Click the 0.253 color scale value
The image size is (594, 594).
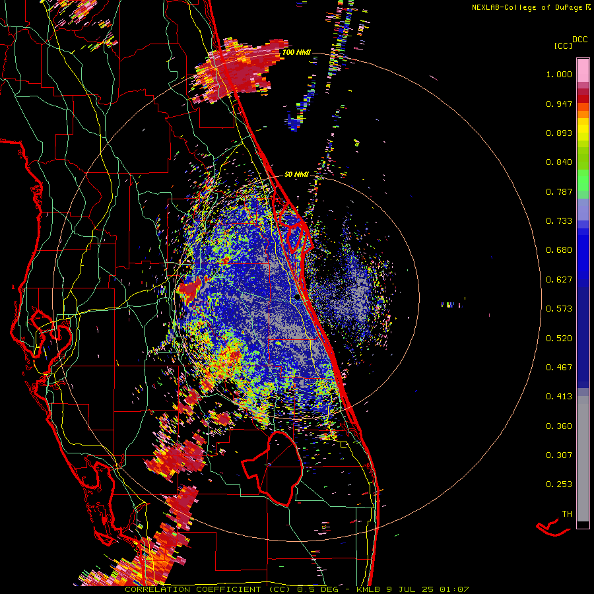(x=559, y=484)
